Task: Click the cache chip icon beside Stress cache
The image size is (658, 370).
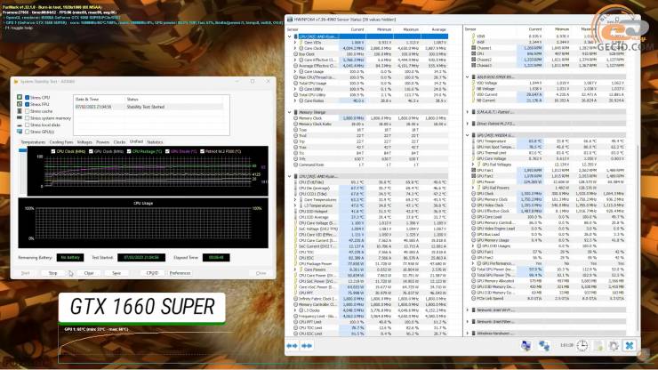Action: [20, 111]
